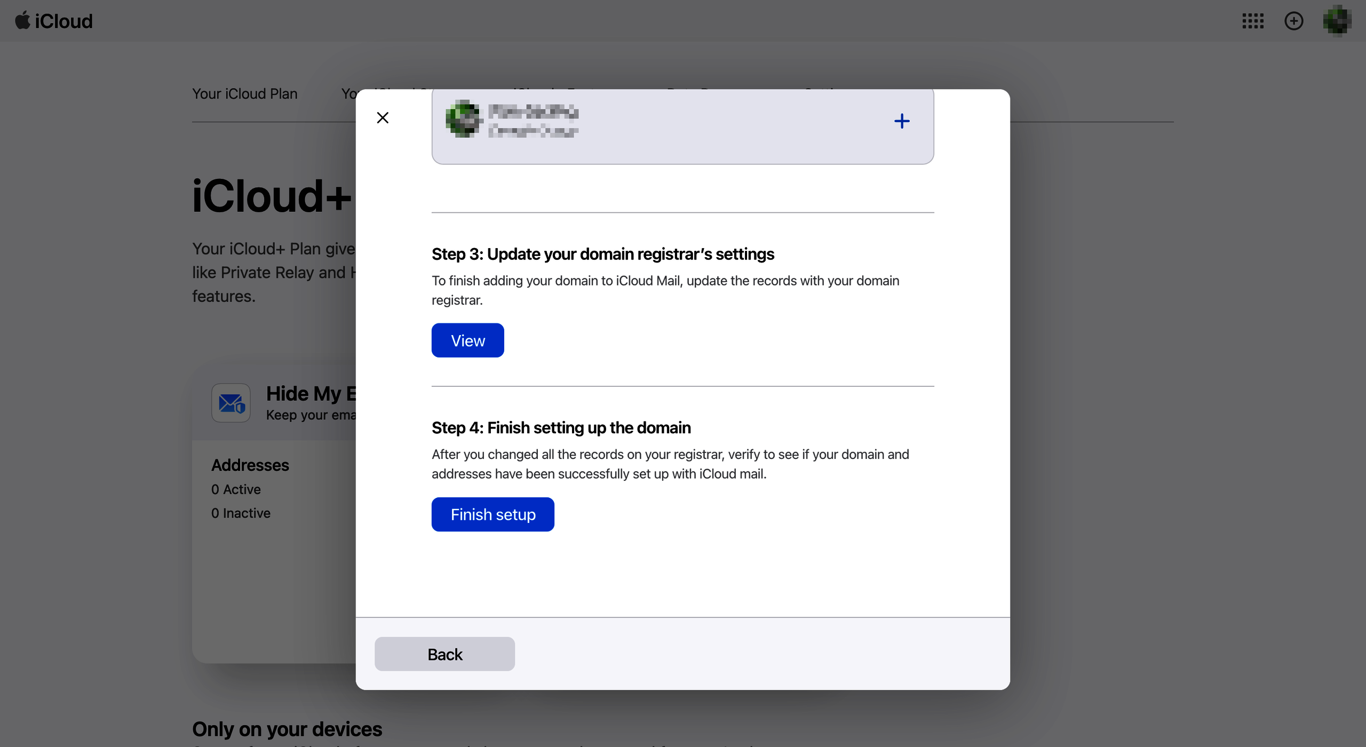Screen dimensions: 1366x747
Task: Click the Apple logo next to iCloud wordmark
Action: [22, 20]
